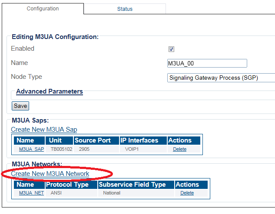Image resolution: width=275 pixels, height=214 pixels.
Task: Click the Create New M3UA Sap link
Action: (44, 130)
